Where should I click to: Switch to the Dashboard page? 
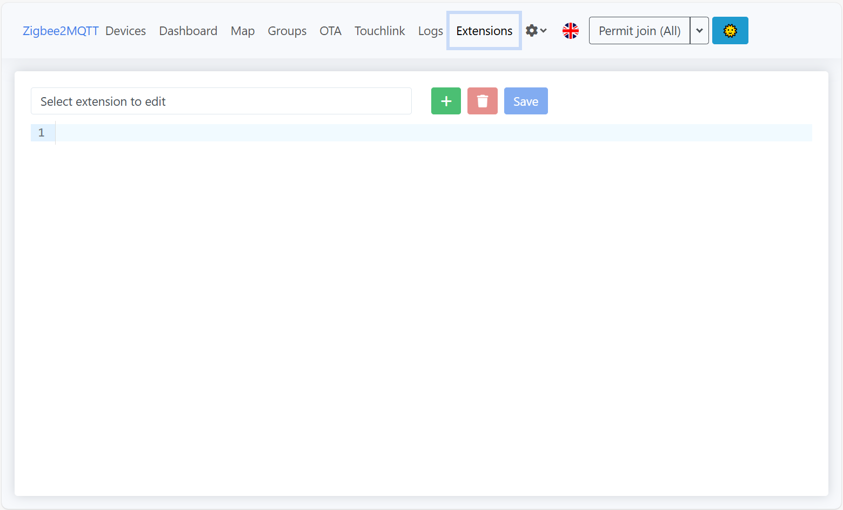188,31
